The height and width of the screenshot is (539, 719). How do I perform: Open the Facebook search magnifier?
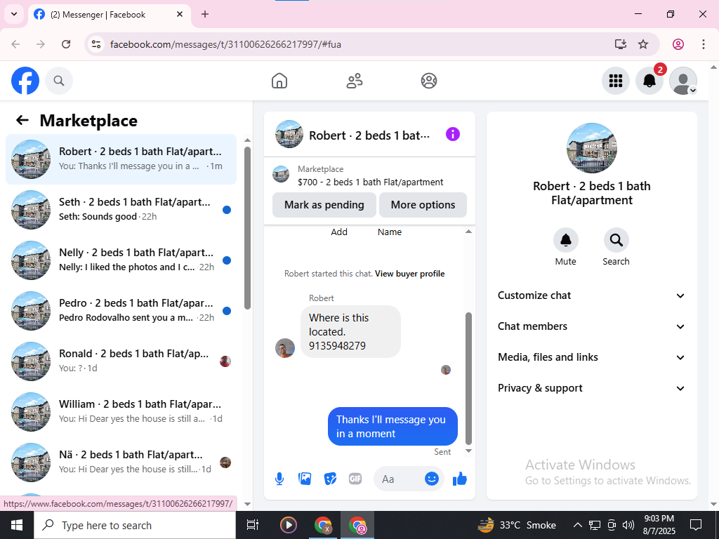coord(59,81)
